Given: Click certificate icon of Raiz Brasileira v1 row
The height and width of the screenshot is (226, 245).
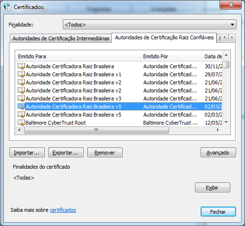Looking at the screenshot, I should 21,74.
